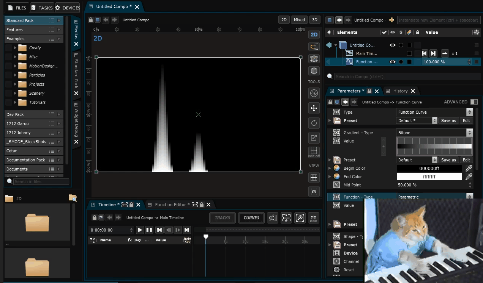Viewport: 483px width, 283px height.
Task: Select the Move tool in the TOOLS column
Action: tap(314, 108)
